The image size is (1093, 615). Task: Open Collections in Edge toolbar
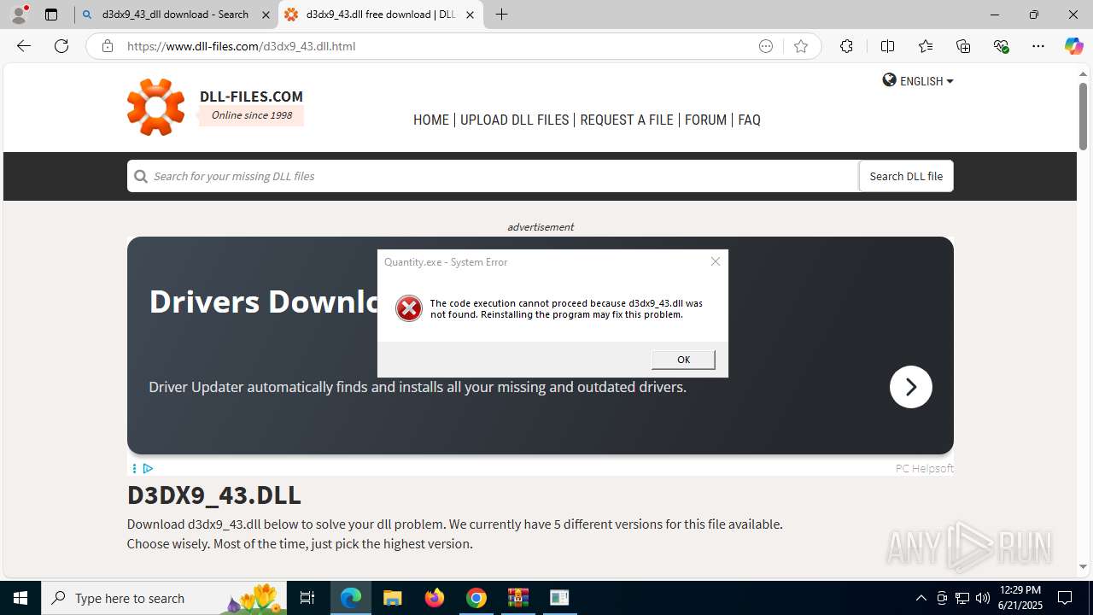click(963, 46)
